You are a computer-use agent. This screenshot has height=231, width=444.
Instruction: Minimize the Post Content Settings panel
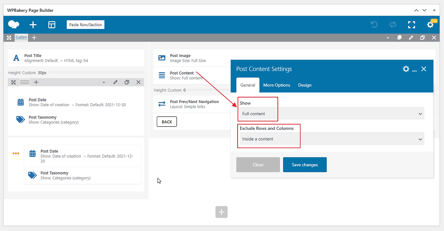click(415, 70)
